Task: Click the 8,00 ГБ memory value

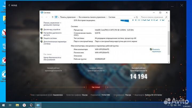Action: (x=98, y=33)
